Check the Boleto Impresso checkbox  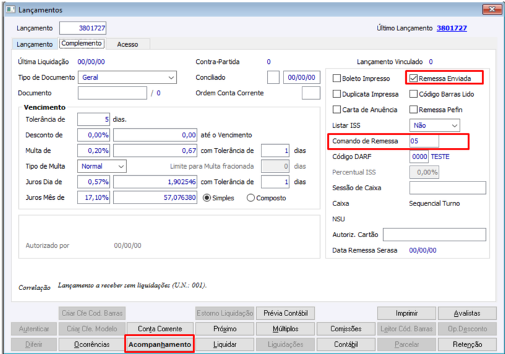[x=336, y=78]
